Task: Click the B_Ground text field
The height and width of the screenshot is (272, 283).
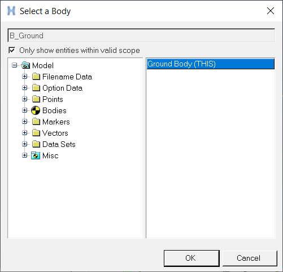Action: (x=141, y=35)
